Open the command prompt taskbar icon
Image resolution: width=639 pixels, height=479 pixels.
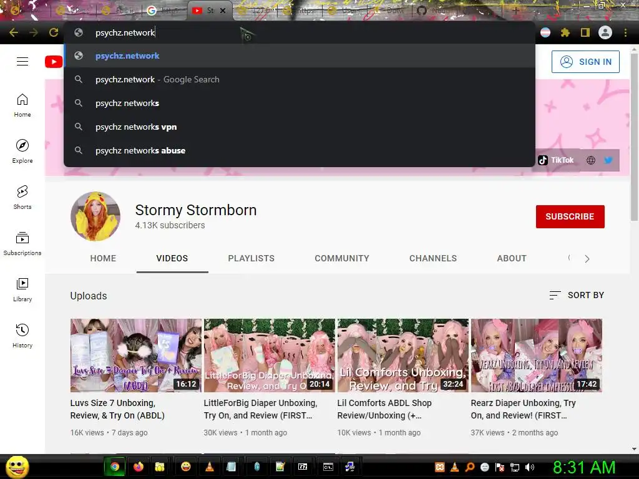tap(328, 467)
